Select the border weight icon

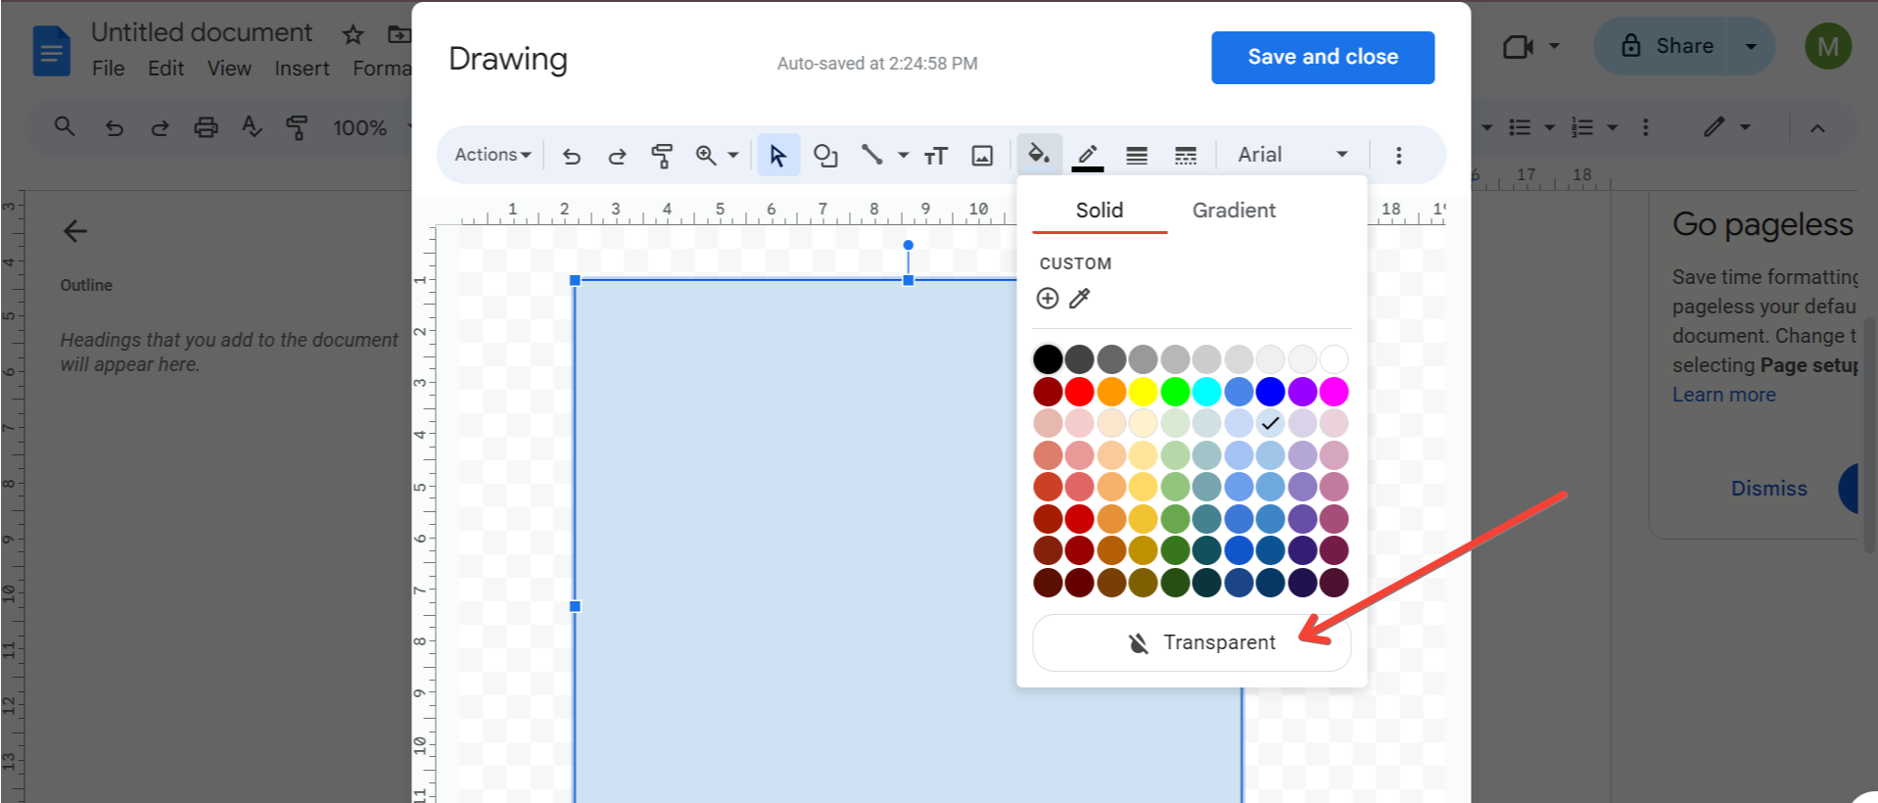tap(1136, 155)
